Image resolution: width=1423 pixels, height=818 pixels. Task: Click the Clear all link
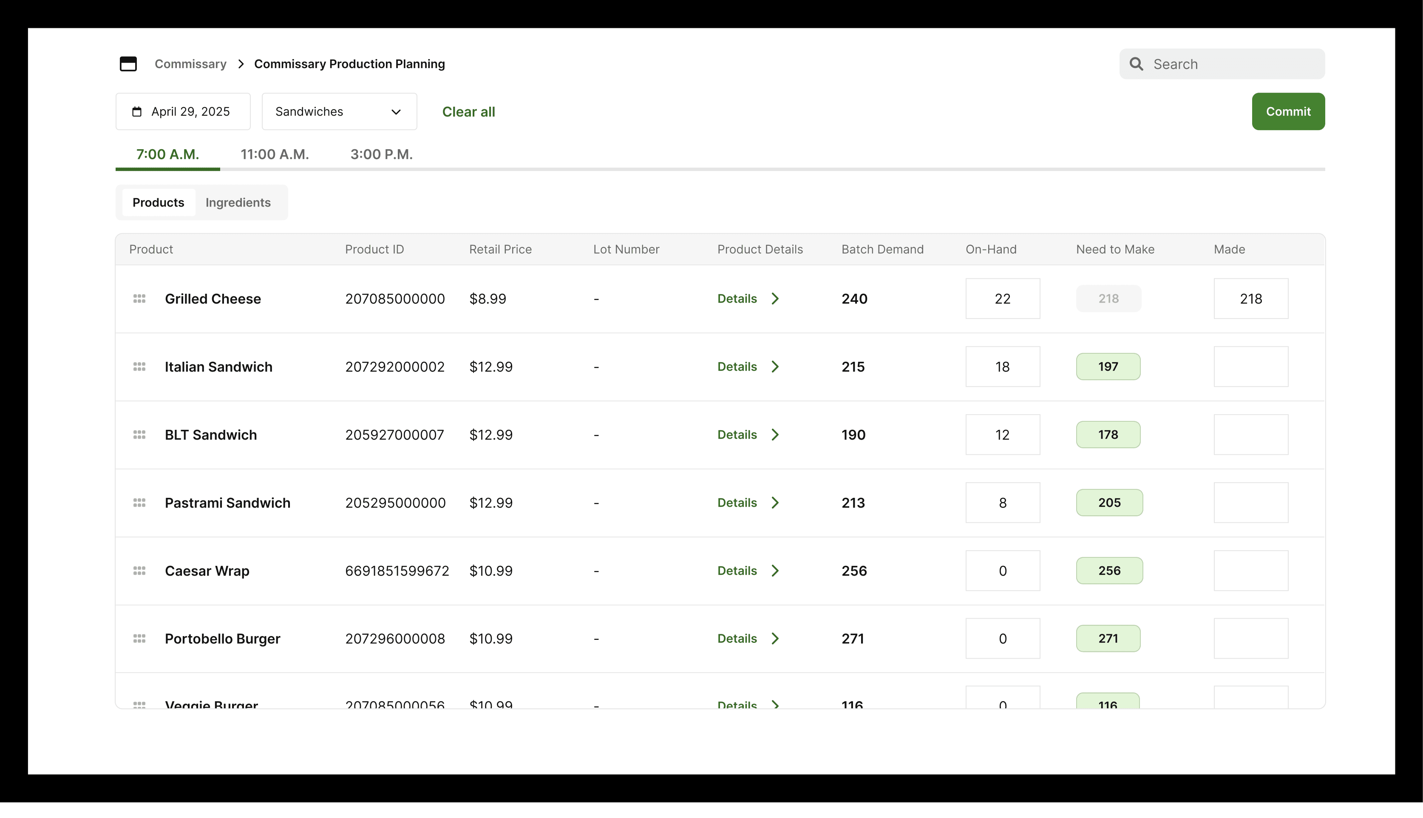click(x=468, y=112)
